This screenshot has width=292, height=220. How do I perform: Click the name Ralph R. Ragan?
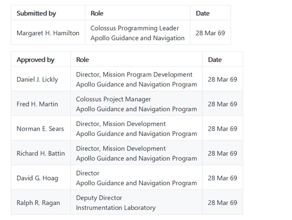pyautogui.click(x=38, y=203)
